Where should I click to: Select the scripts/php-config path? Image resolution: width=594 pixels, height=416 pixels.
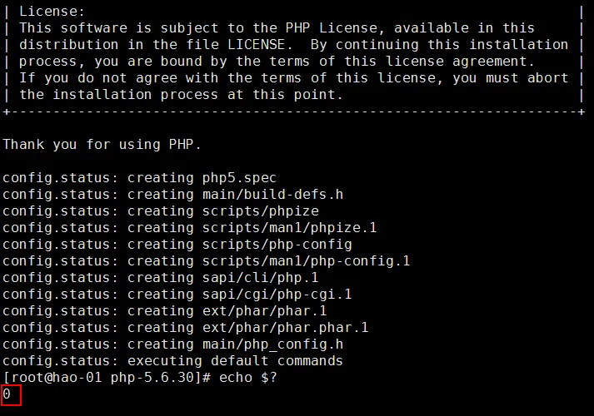[277, 244]
